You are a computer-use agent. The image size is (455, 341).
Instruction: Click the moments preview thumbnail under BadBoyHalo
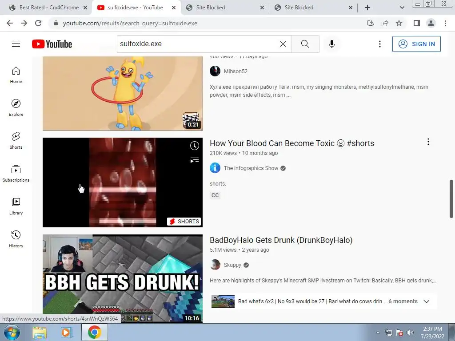tap(223, 301)
